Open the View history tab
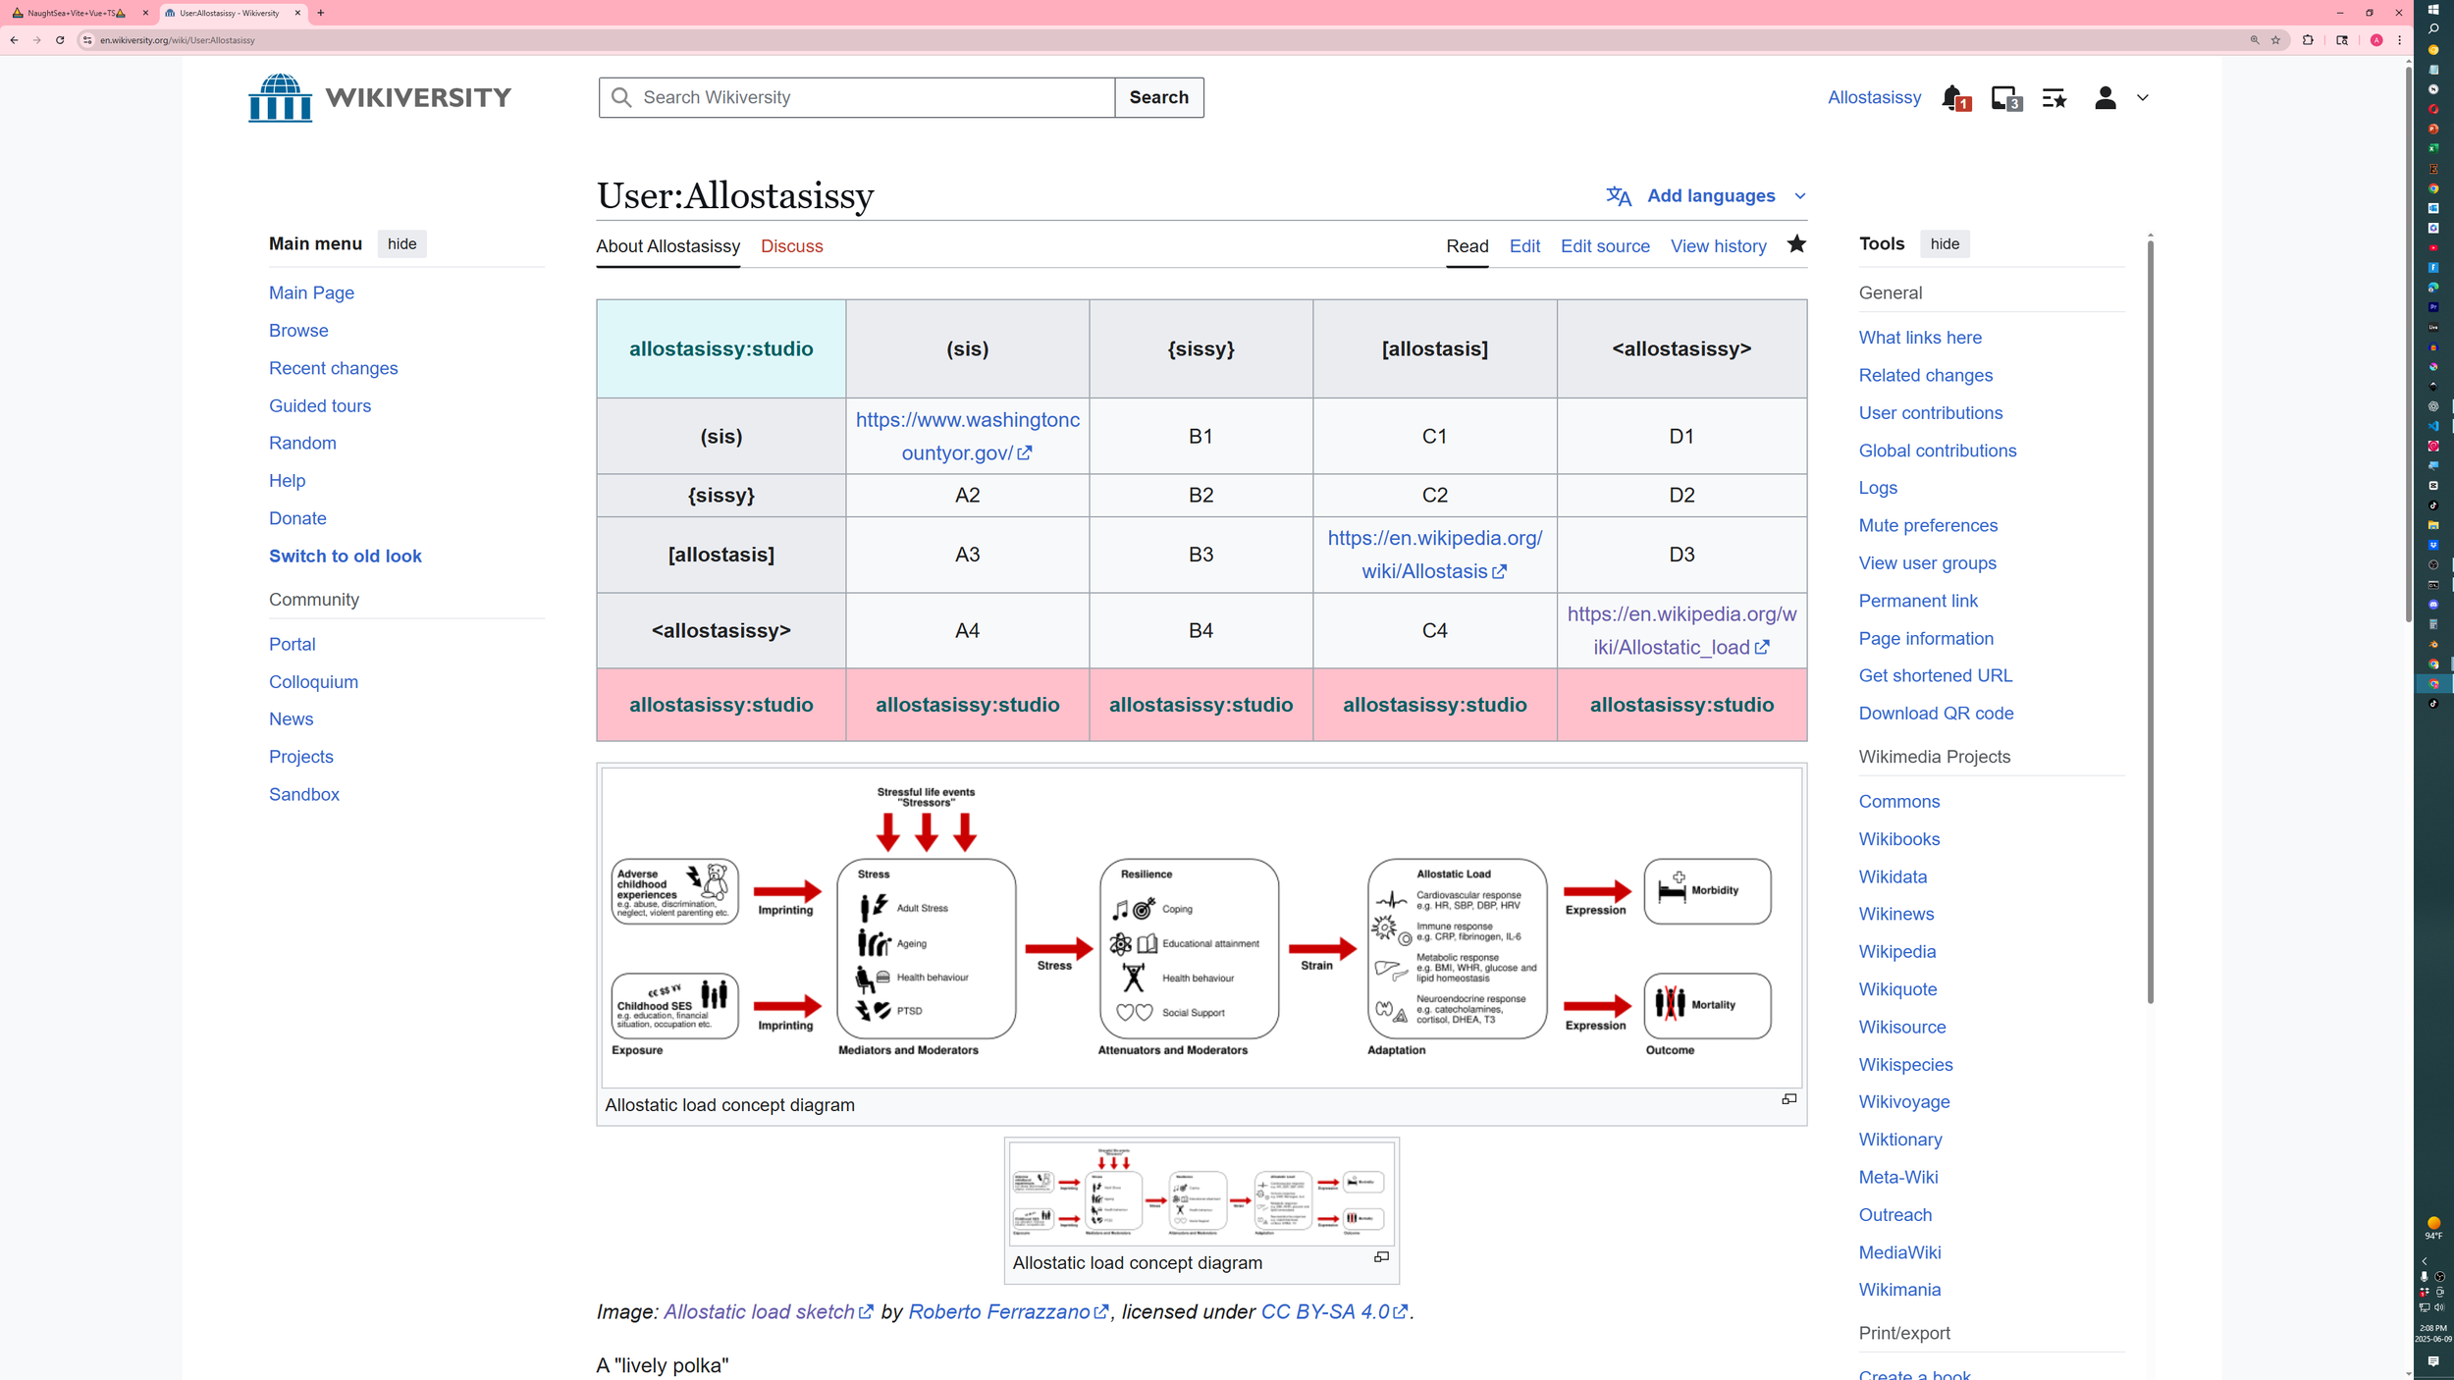Image resolution: width=2454 pixels, height=1380 pixels. 1718,246
